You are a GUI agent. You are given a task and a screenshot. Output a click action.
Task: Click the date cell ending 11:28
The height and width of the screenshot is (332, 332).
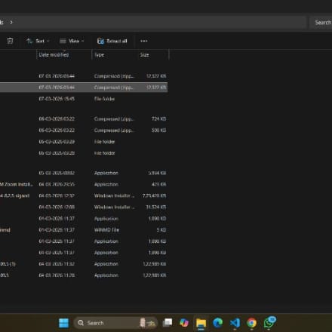57,275
